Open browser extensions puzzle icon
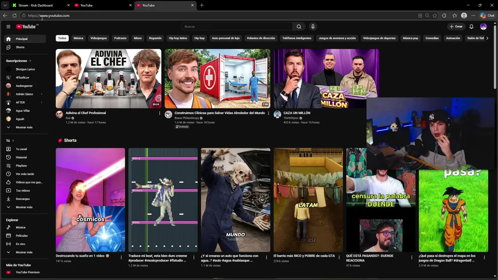498x280 pixels. tap(444, 16)
